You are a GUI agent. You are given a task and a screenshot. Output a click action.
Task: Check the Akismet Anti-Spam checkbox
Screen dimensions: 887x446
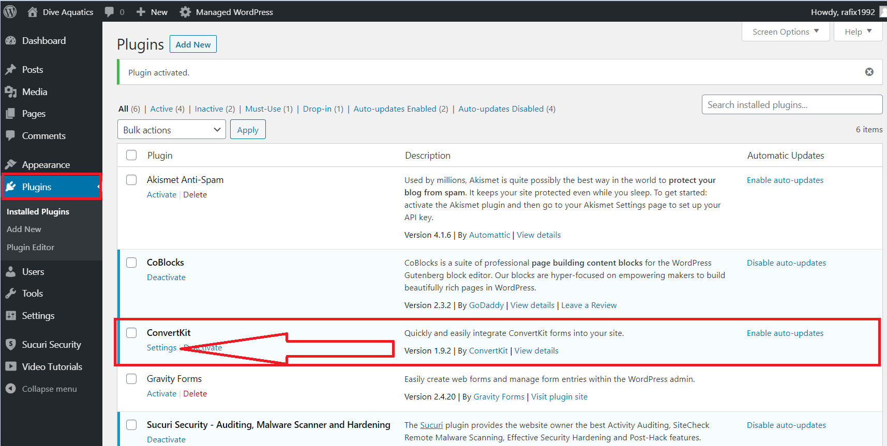tap(131, 179)
